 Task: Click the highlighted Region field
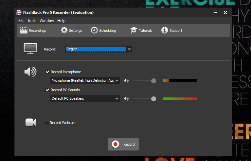[96, 49]
